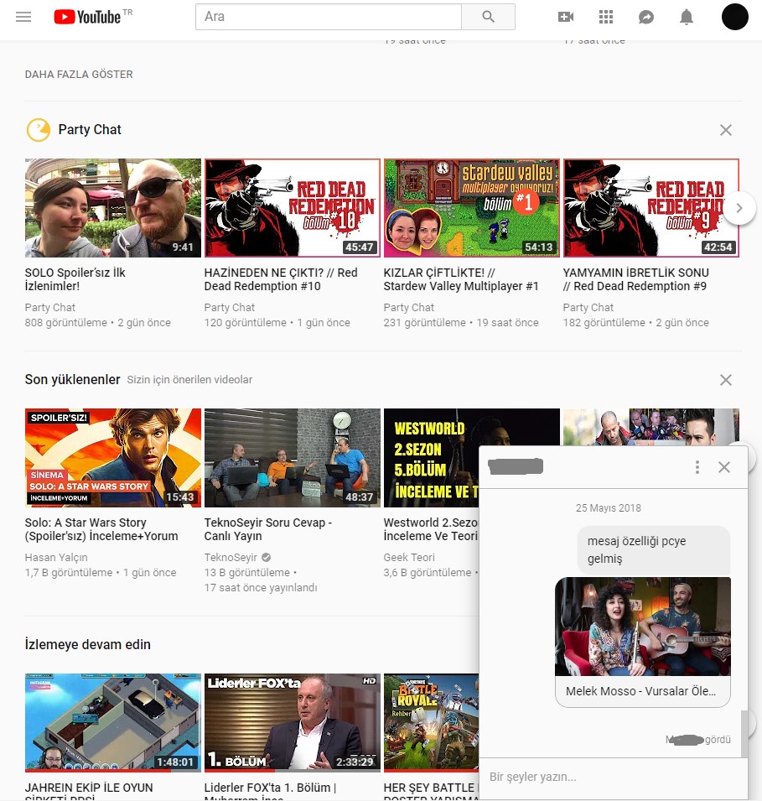Open TeknoSeyir channel link
This screenshot has height=801, width=762.
coord(231,557)
